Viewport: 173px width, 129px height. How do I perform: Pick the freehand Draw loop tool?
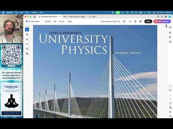coord(27,44)
